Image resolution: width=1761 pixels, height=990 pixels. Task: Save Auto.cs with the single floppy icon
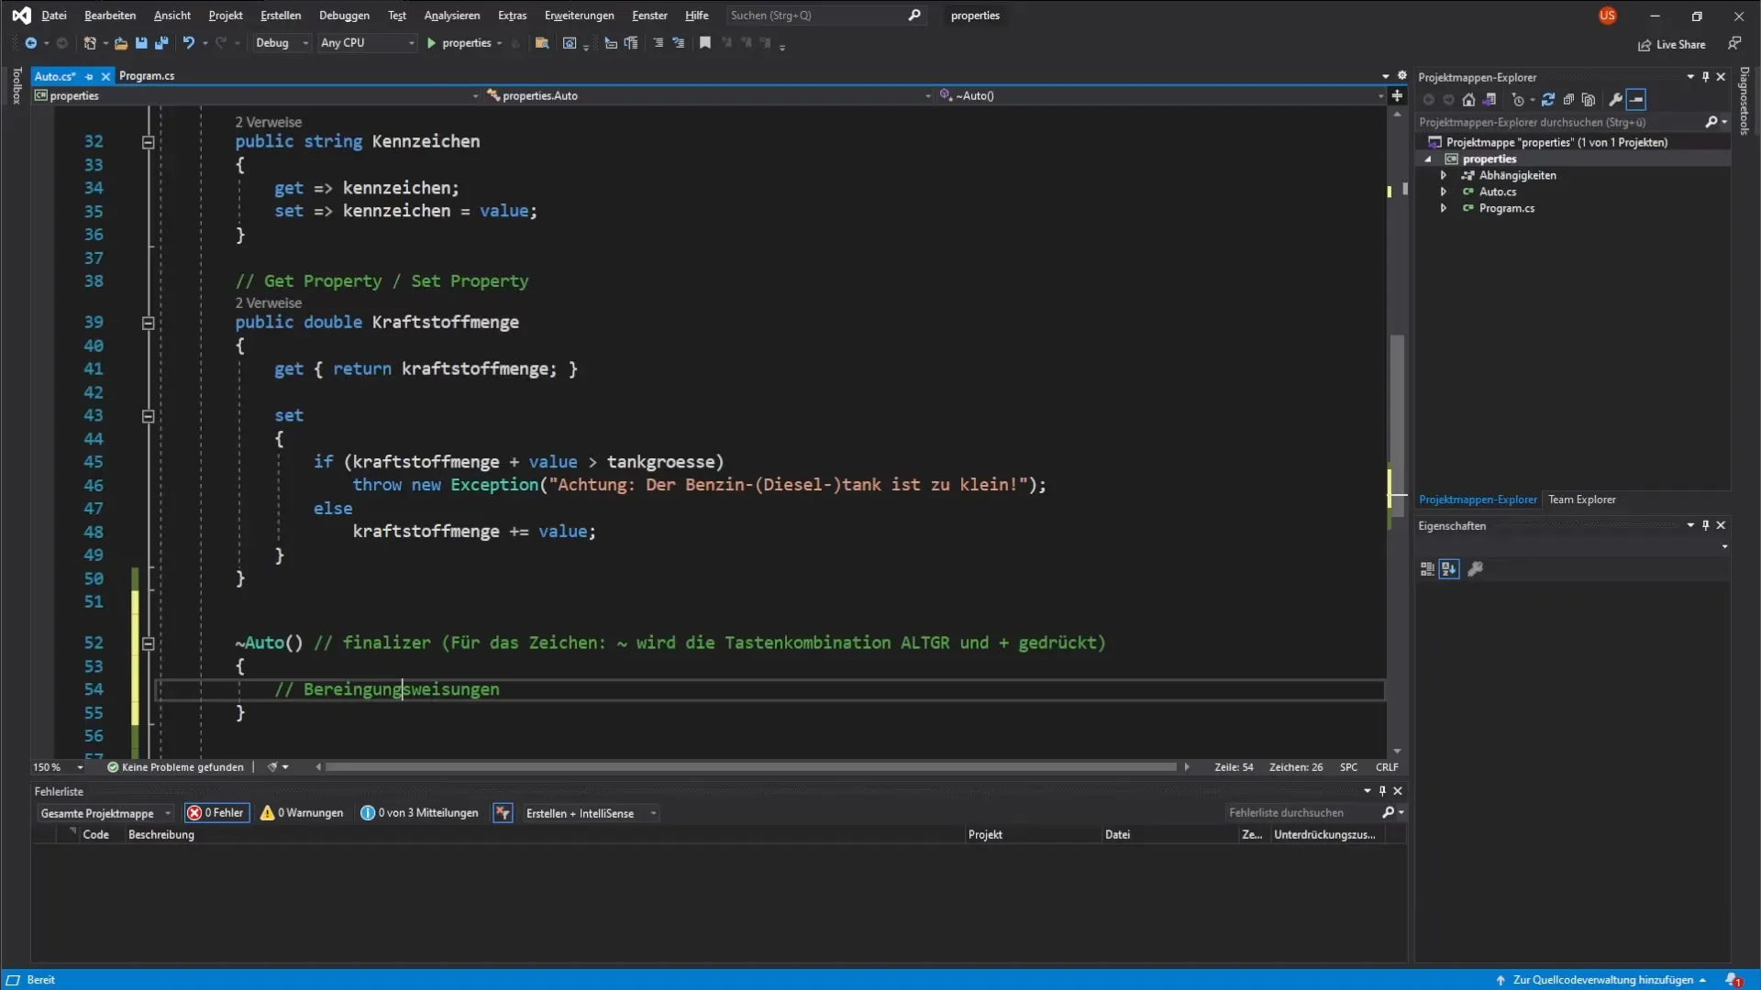coord(141,43)
